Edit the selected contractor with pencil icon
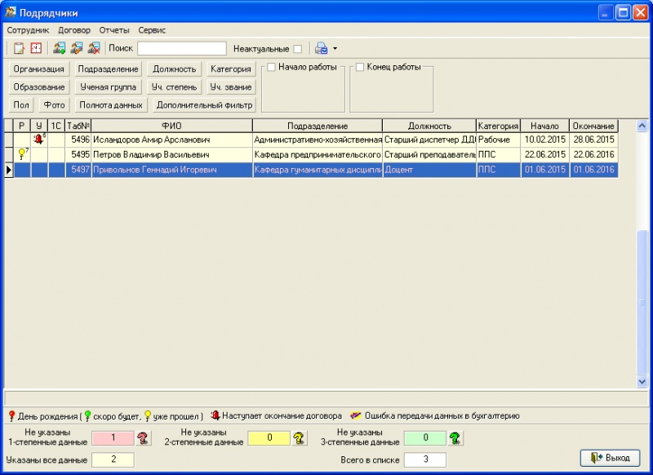The height and width of the screenshot is (475, 653). tap(76, 48)
